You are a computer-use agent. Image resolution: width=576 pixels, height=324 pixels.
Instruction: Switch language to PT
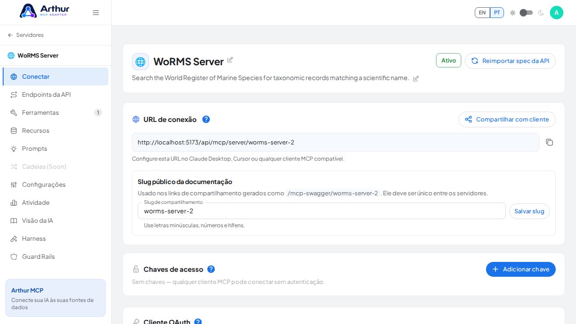click(497, 13)
